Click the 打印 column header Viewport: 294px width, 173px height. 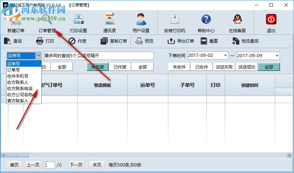click(216, 85)
